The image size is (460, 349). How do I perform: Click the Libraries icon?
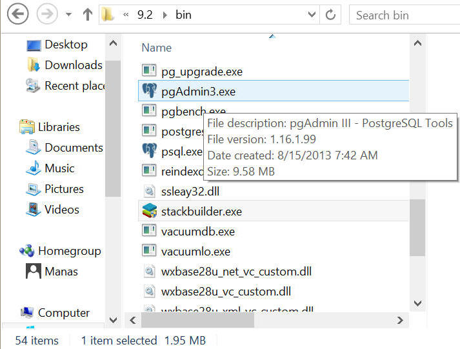(26, 126)
